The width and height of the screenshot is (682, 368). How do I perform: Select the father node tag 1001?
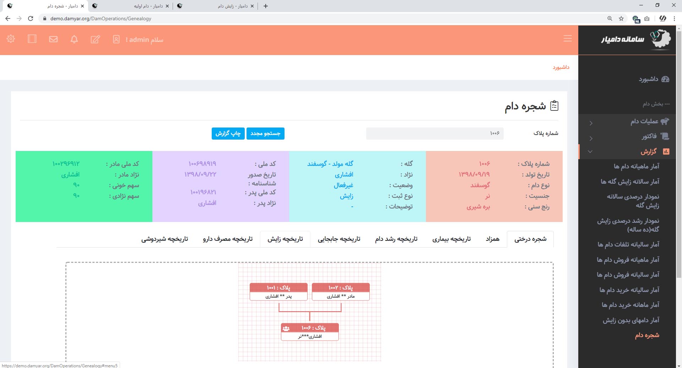278,292
